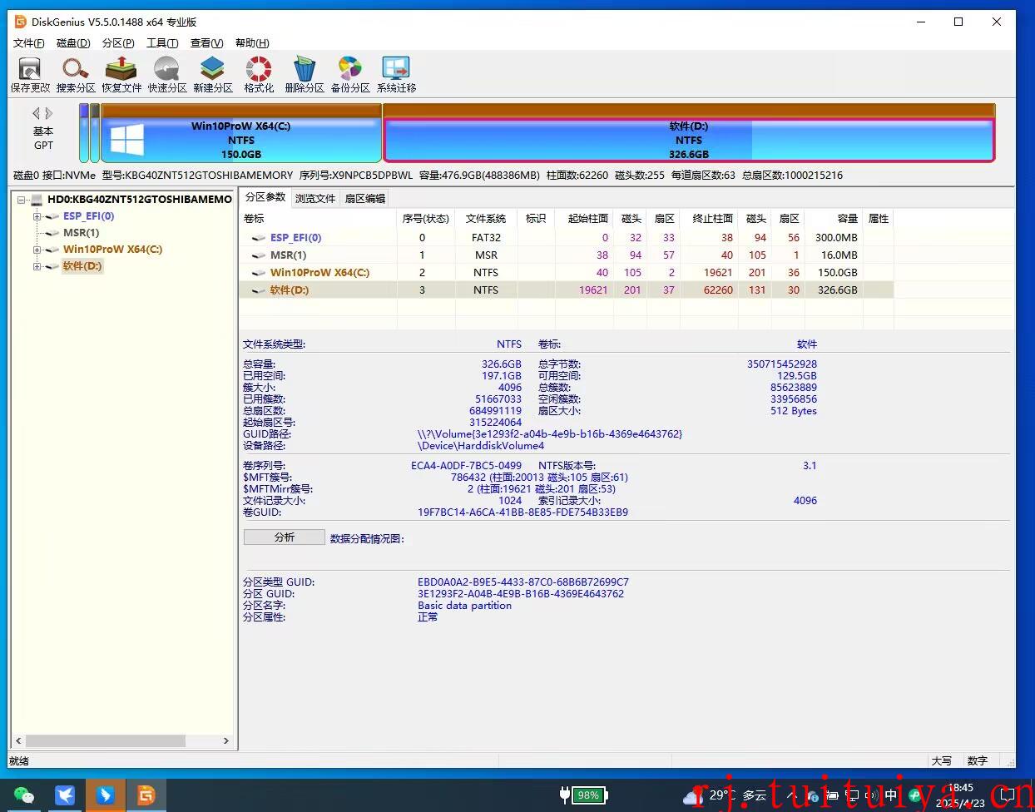Click the tree panel horizontal scrollbar thumb

point(106,740)
